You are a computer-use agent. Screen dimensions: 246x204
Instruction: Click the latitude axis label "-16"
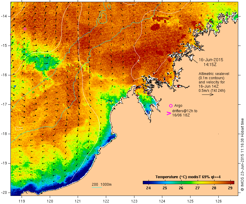(x=4, y=75)
